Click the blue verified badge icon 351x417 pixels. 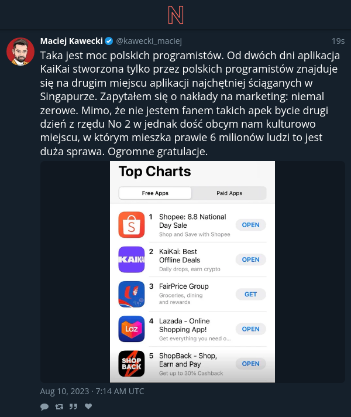point(109,41)
